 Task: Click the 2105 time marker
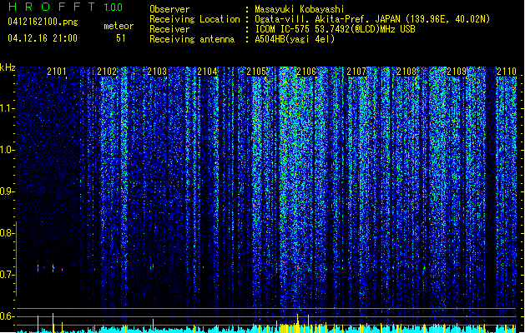pos(256,72)
